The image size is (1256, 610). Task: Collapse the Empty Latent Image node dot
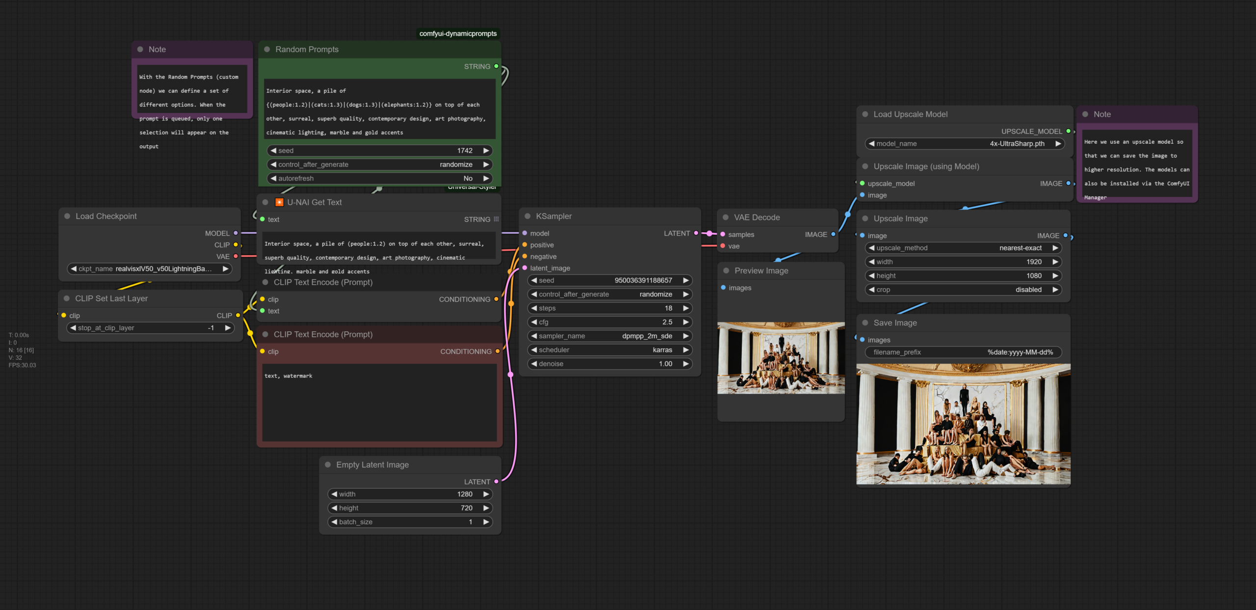328,465
